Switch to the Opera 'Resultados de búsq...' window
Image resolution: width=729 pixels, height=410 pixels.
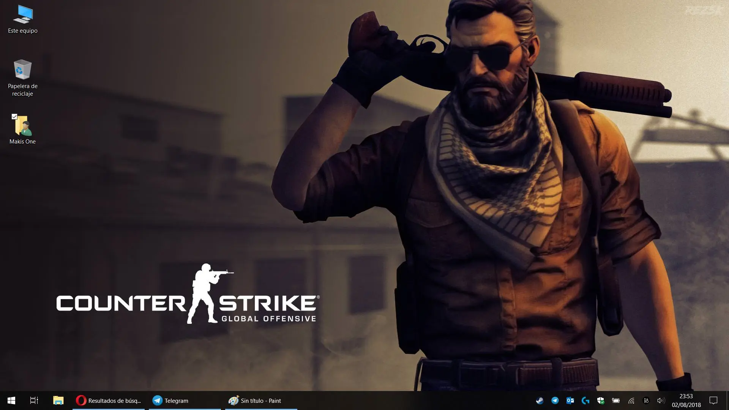109,401
